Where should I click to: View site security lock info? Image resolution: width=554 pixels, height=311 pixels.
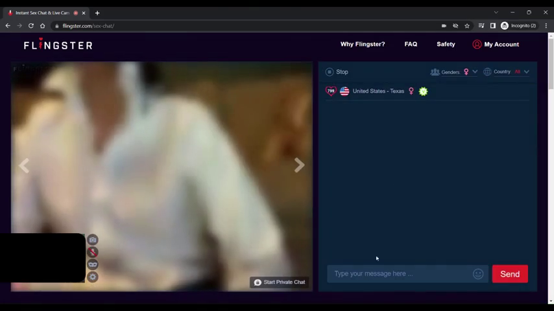pos(57,26)
